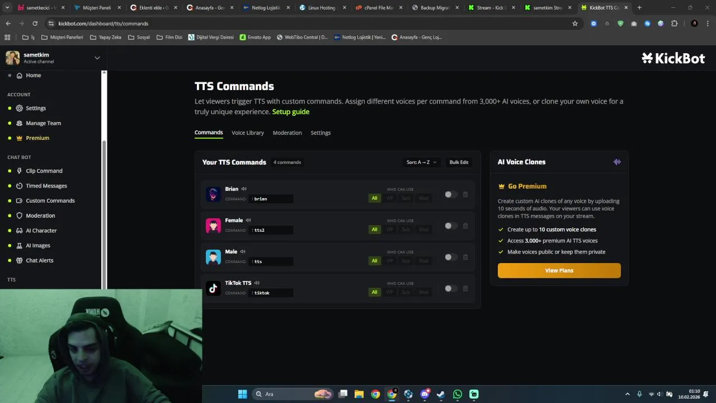Viewport: 716px width, 403px height.
Task: Click the AI Voice Clones waveform icon
Action: coord(617,162)
